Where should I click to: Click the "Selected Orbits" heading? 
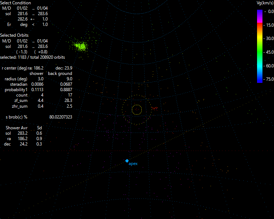tap(14, 35)
